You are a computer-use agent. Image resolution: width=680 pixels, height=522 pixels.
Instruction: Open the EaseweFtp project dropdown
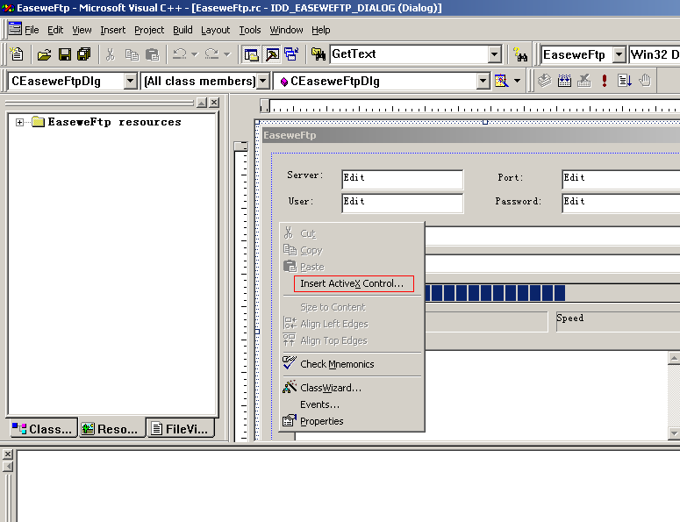[x=619, y=54]
